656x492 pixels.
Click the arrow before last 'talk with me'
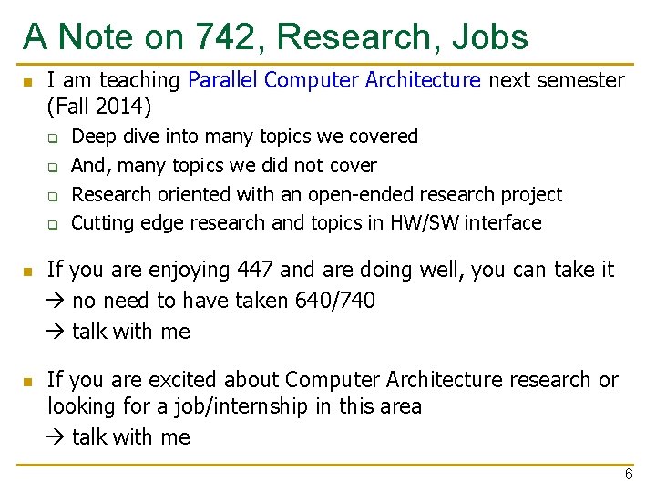(x=55, y=437)
